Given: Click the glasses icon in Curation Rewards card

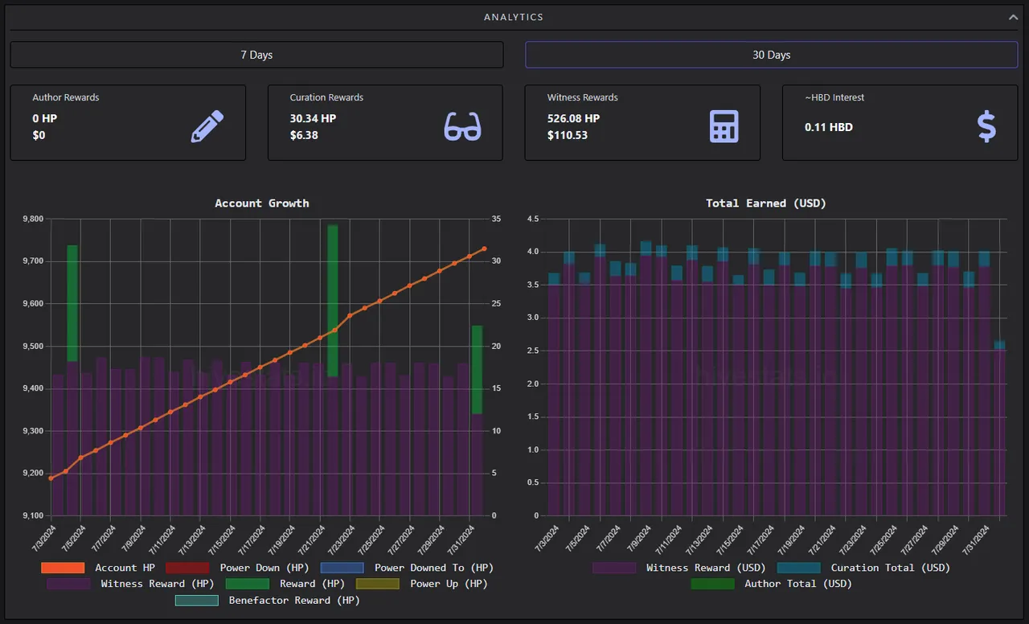Looking at the screenshot, I should 462,126.
